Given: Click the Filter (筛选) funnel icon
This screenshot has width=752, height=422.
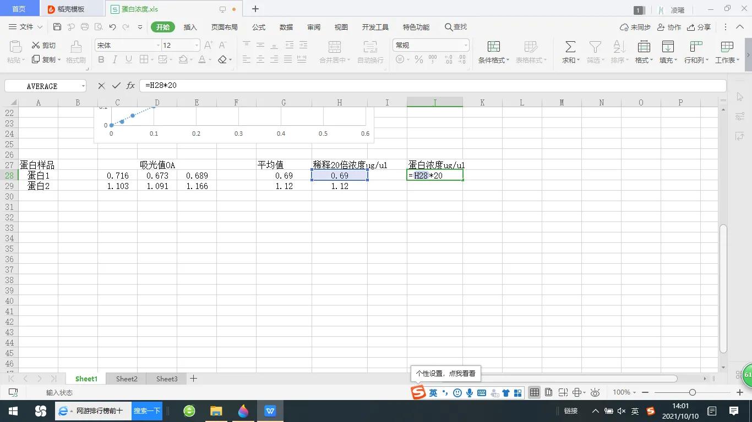Looking at the screenshot, I should 595,47.
